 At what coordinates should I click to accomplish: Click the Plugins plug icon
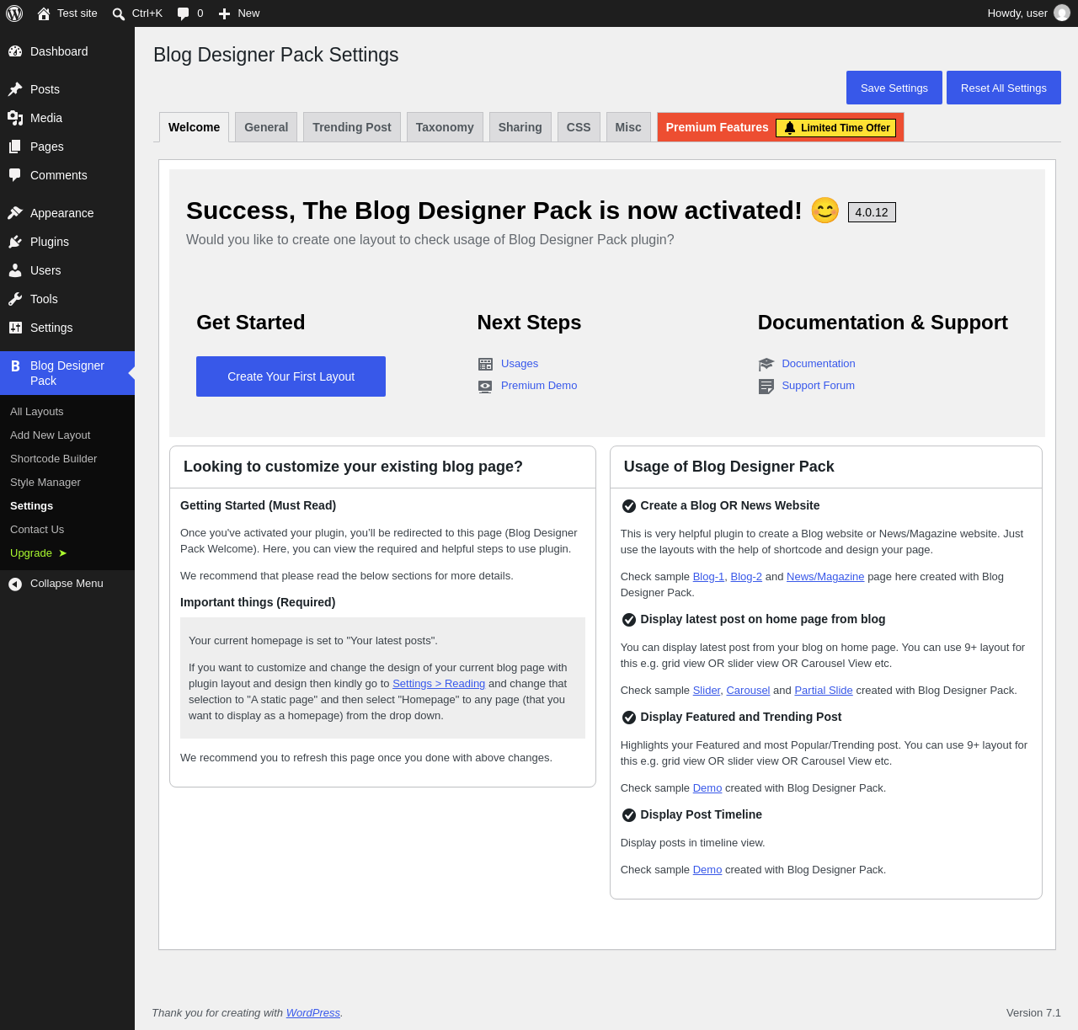[15, 242]
